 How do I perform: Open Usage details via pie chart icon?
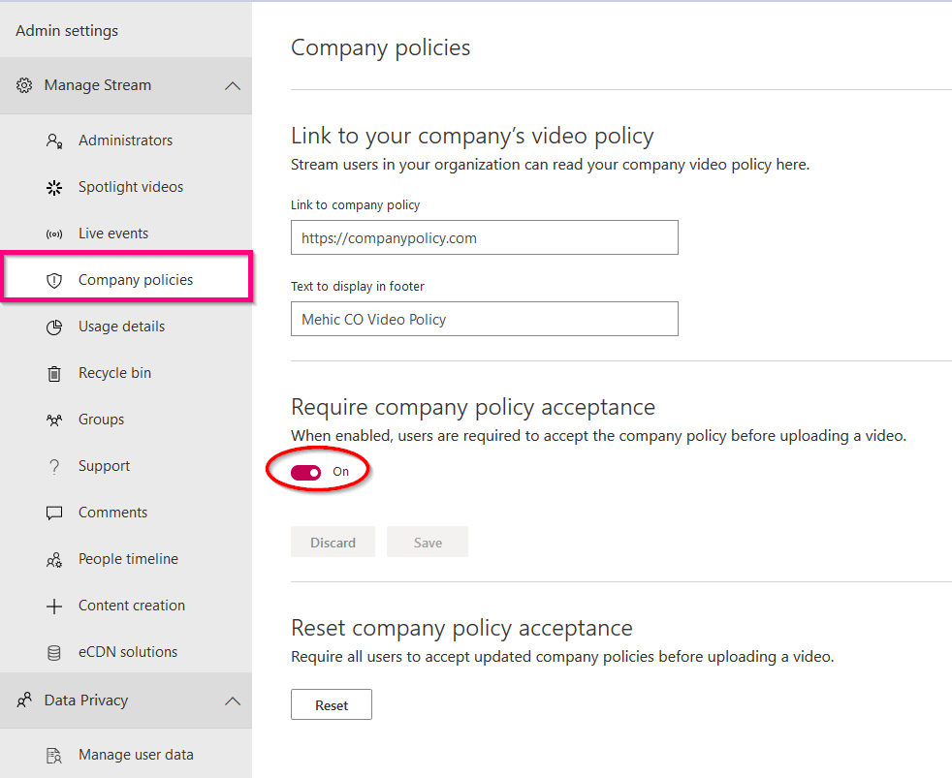point(54,326)
